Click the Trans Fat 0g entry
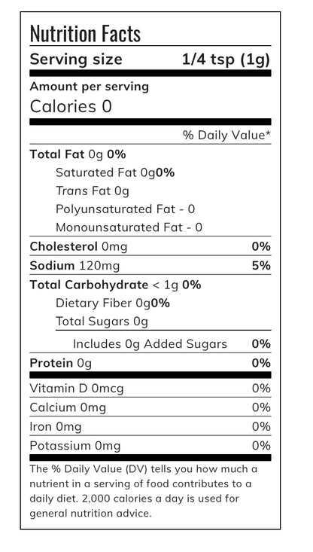The width and height of the screenshot is (313, 552). 93,191
